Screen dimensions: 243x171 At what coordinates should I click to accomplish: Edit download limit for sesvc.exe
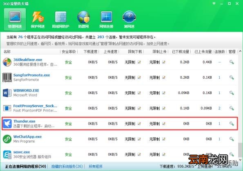(x=139, y=154)
